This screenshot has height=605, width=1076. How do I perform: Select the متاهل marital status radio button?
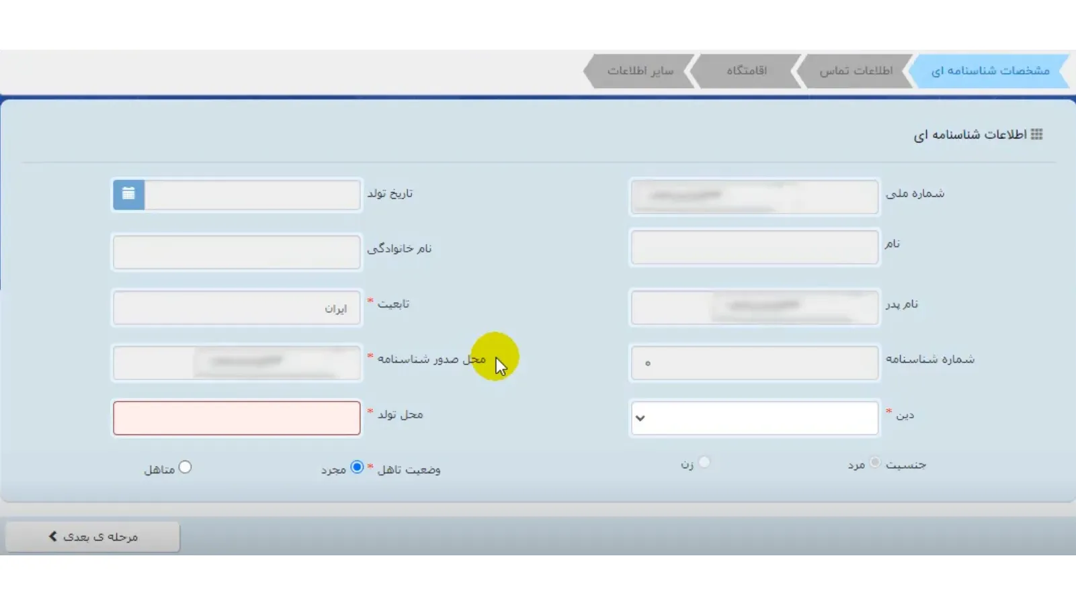[185, 467]
